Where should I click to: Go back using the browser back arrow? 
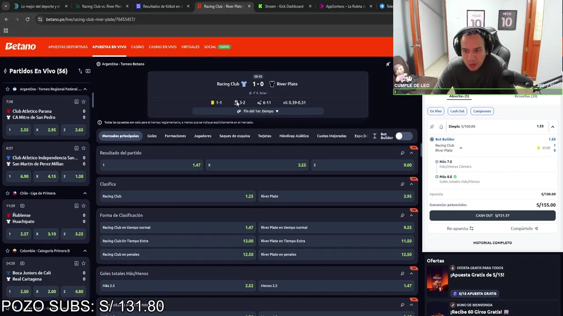tap(6, 19)
